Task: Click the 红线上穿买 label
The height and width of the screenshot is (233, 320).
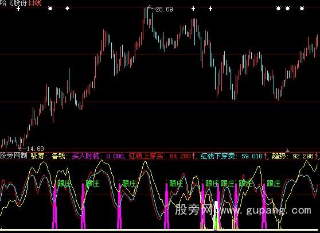Action: point(146,156)
